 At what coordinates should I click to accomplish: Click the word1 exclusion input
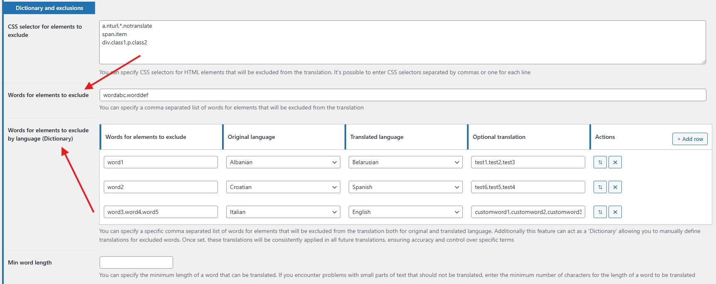coord(161,162)
